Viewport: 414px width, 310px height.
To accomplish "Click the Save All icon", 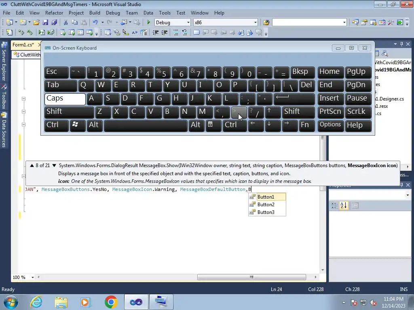I will tap(54, 23).
